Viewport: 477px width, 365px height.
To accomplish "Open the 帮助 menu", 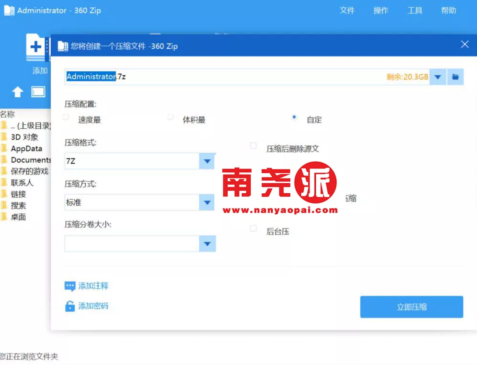I will (449, 11).
